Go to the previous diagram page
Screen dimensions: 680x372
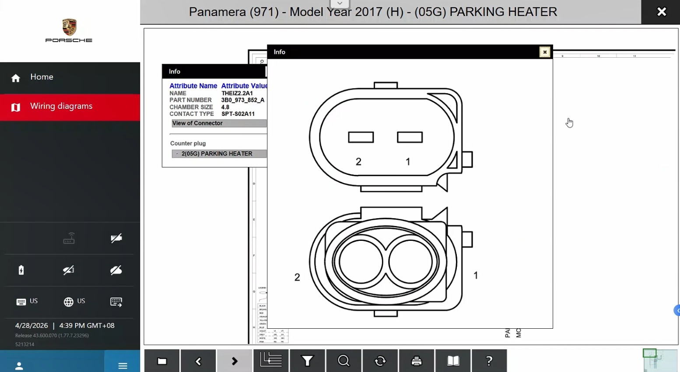click(x=198, y=361)
